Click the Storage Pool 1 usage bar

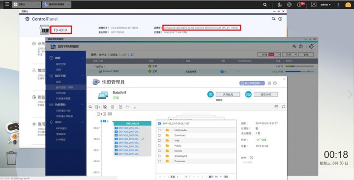[299, 66]
